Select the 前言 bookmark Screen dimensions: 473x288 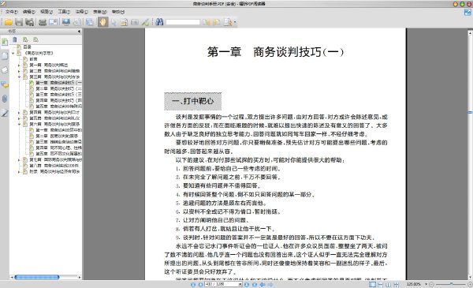point(33,59)
